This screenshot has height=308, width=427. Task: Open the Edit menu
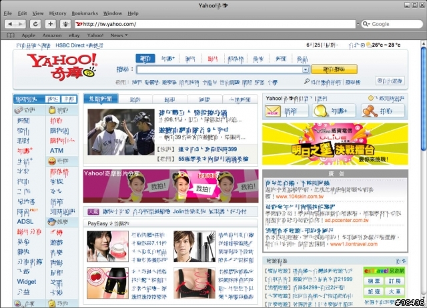pyautogui.click(x=22, y=13)
